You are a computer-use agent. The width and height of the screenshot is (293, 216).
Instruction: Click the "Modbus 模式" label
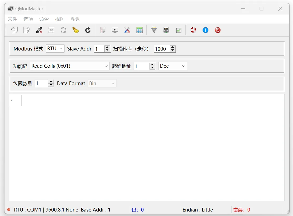tap(28, 49)
